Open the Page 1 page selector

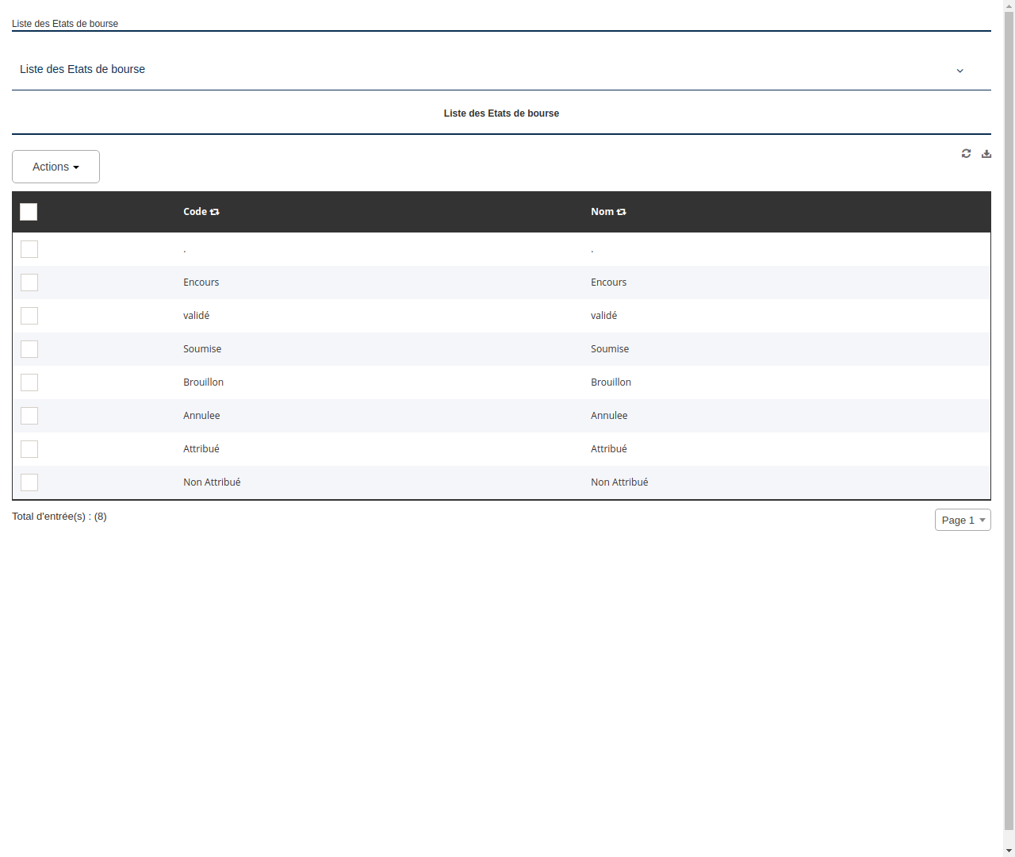tap(963, 520)
